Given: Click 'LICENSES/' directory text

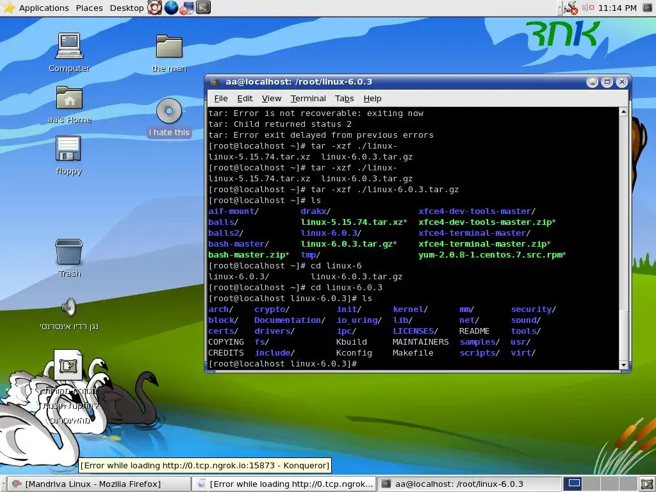Looking at the screenshot, I should [x=415, y=331].
